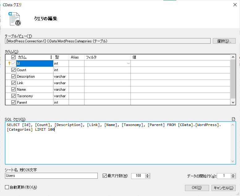Image resolution: width=240 pixels, height=196 pixels.
Task: Click the キャンセル(C) button
Action: [x=224, y=188]
